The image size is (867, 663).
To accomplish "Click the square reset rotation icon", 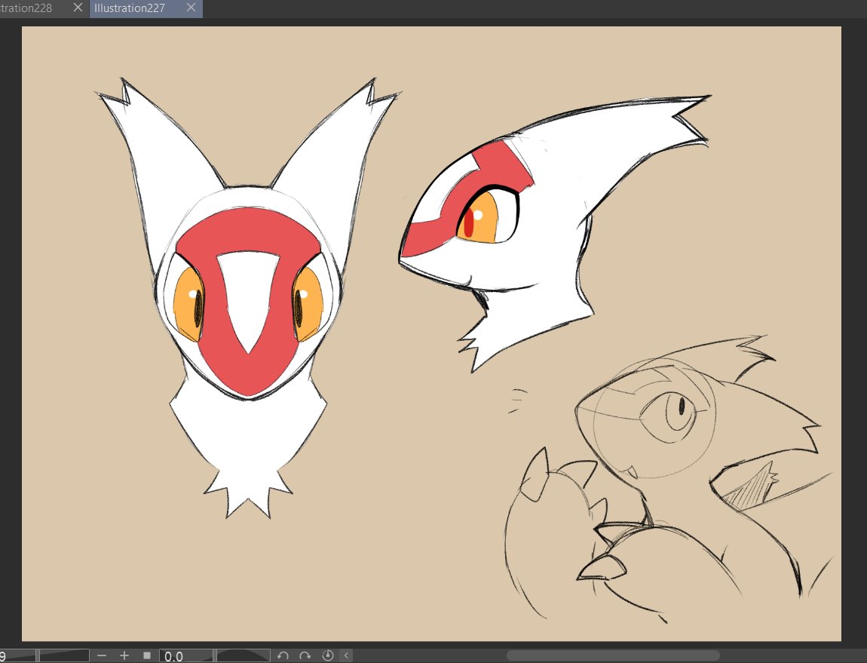I will 147,655.
